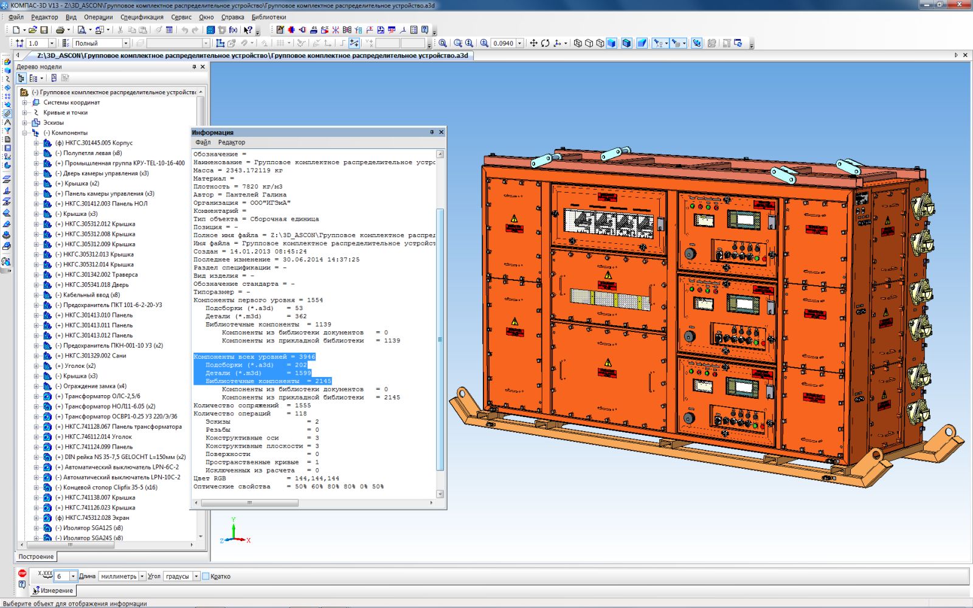The height and width of the screenshot is (608, 973).
Task: Click the Zoom to fit magnifier icon
Action: (x=443, y=43)
